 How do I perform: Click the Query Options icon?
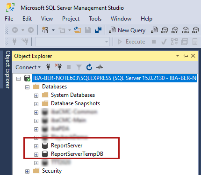(x=185, y=42)
